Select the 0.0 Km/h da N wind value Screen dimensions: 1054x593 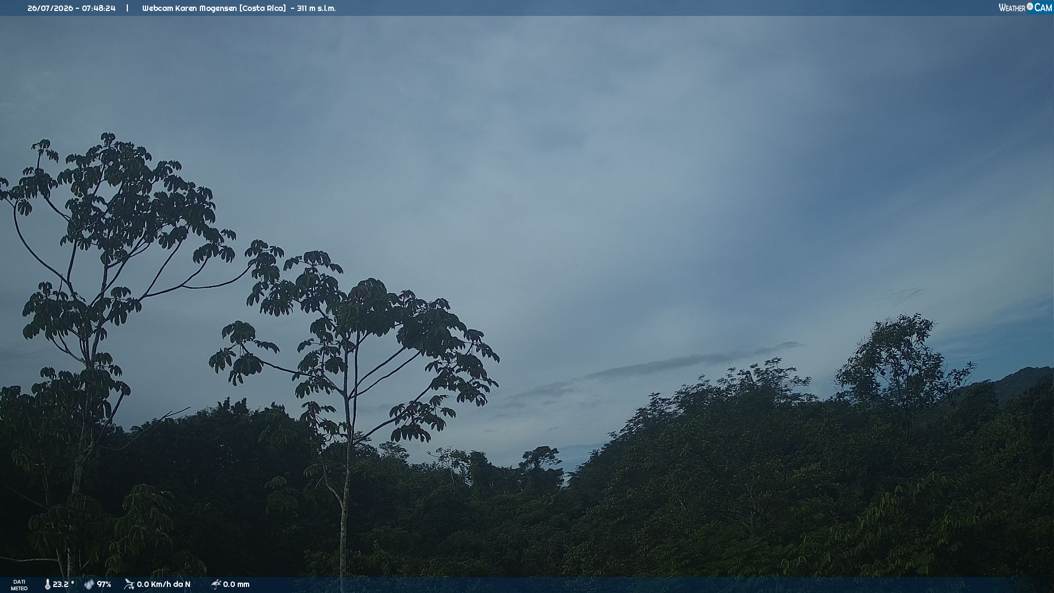coord(164,584)
